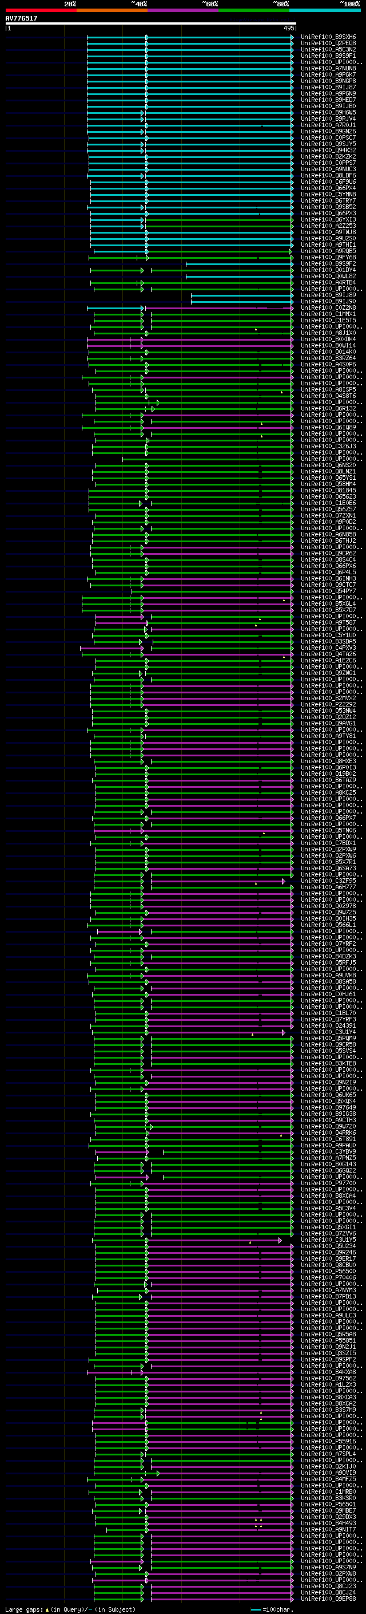This screenshot has height=1614, width=366.
Task: Select hit UniRef100_C5YMN8
Action: [x=328, y=194]
